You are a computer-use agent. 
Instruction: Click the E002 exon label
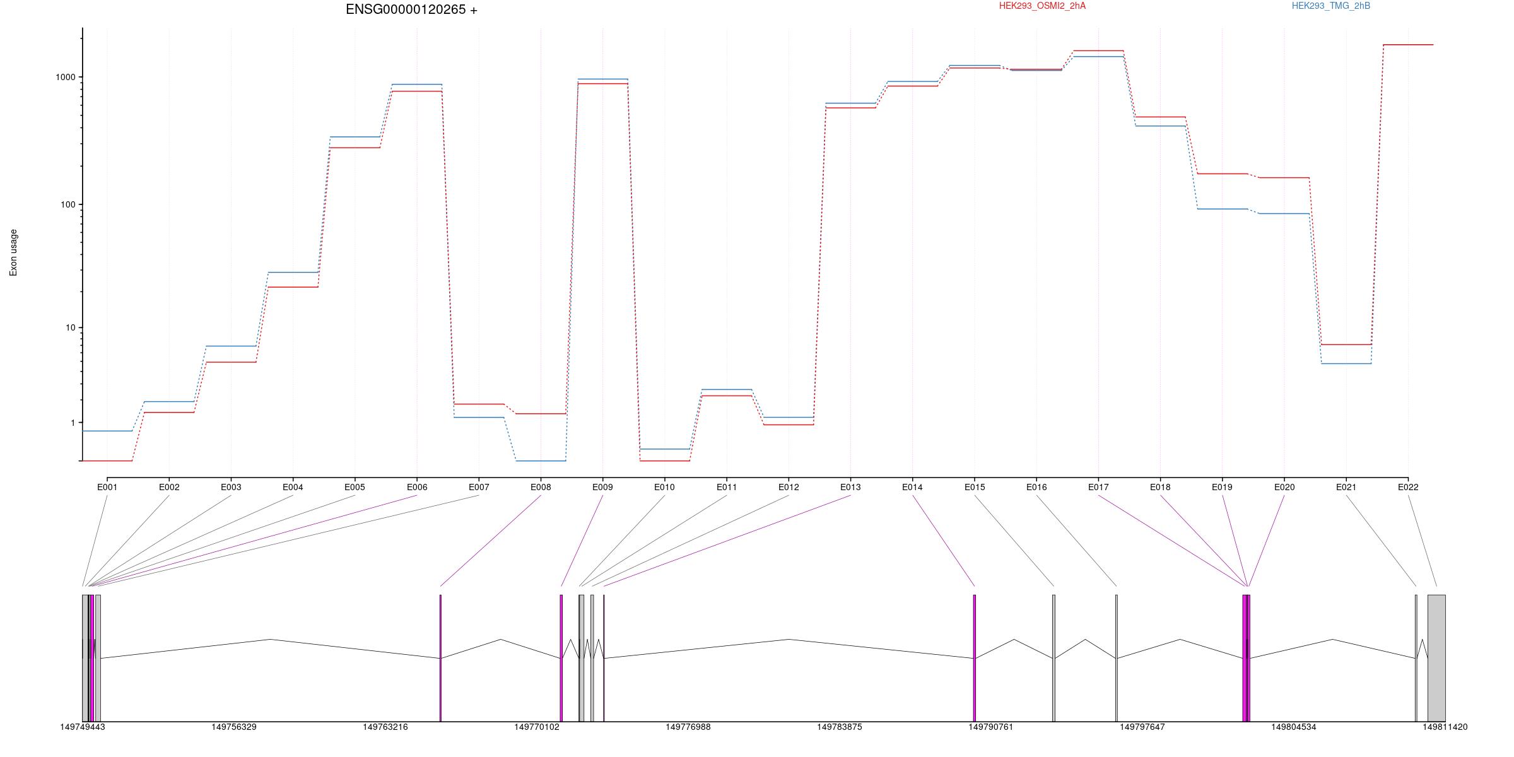click(x=169, y=487)
